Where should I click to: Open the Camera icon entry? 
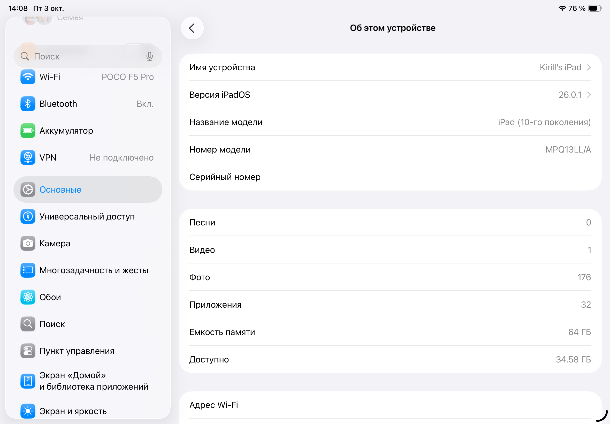(28, 243)
